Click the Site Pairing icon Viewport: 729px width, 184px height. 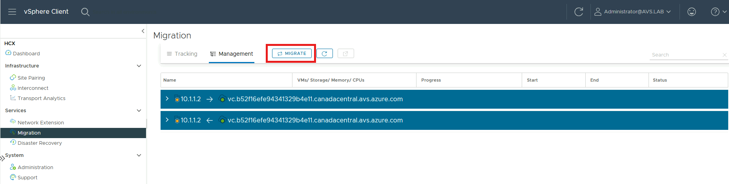pyautogui.click(x=13, y=78)
